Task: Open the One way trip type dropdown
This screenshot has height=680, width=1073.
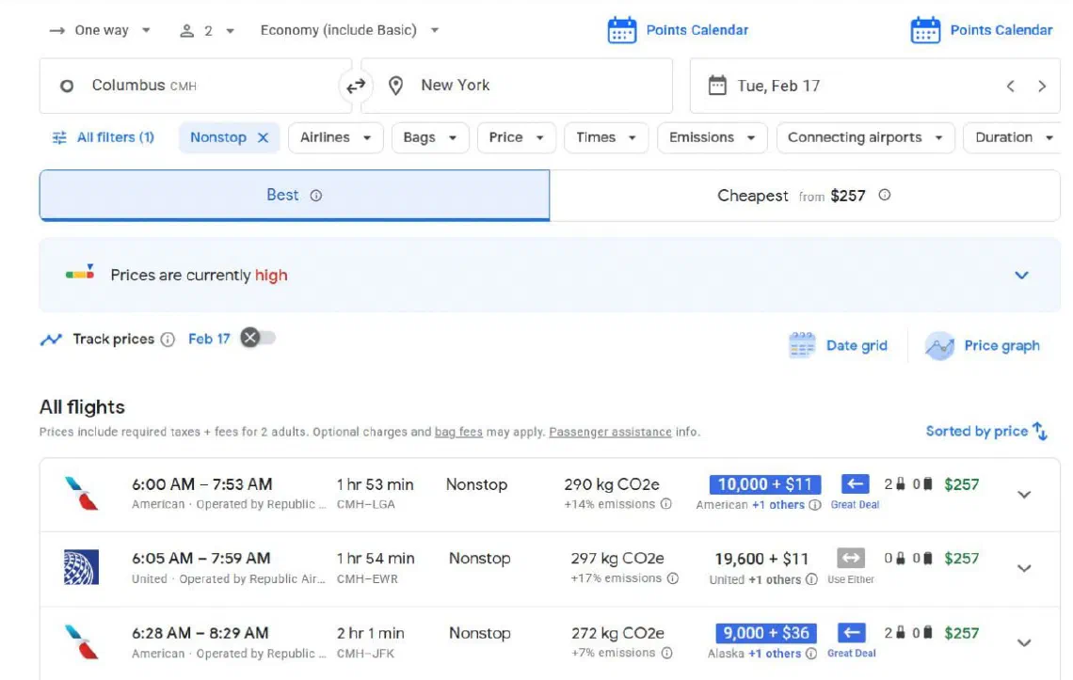Action: (x=100, y=30)
